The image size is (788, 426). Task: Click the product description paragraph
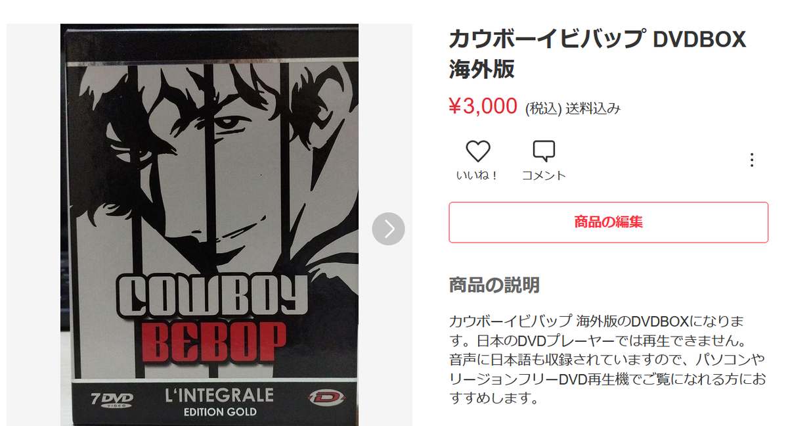[598, 360]
